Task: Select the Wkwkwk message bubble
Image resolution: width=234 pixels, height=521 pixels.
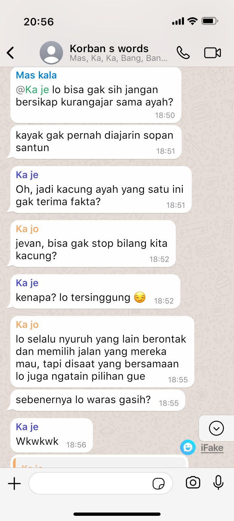Action: pos(52,436)
